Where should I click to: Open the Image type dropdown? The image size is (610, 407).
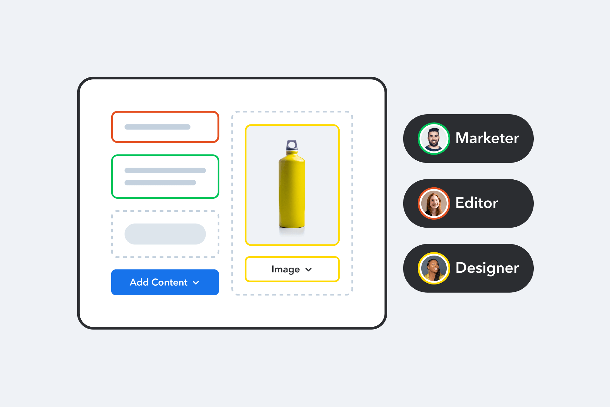pos(292,269)
